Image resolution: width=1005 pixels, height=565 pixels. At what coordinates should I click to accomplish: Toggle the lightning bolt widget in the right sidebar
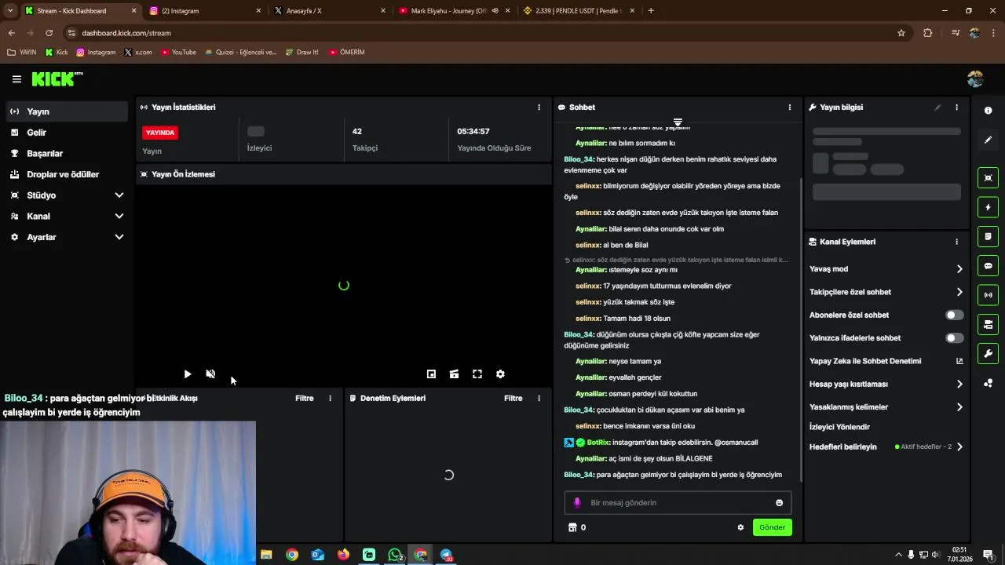[988, 207]
